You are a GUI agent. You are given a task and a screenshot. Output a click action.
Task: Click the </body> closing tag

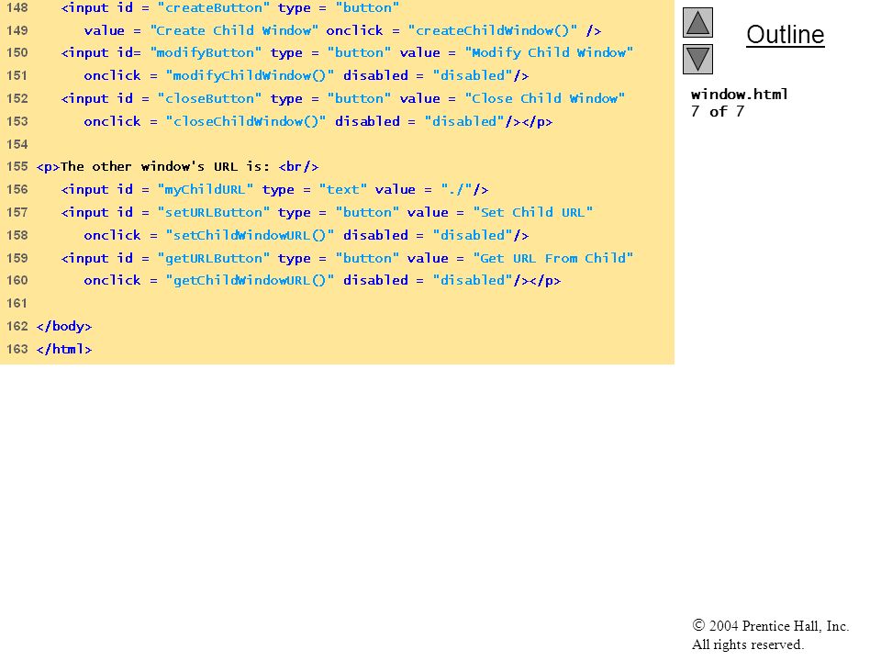click(64, 327)
